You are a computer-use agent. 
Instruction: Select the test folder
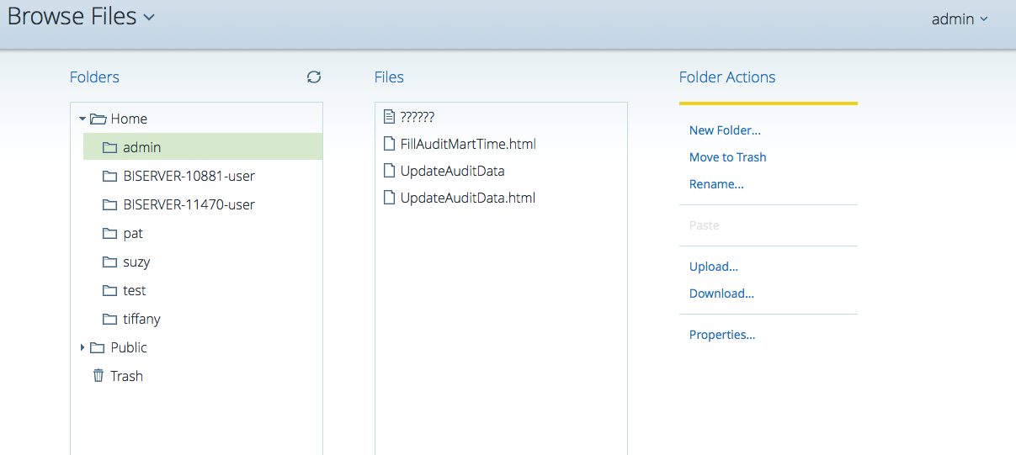[x=134, y=290]
